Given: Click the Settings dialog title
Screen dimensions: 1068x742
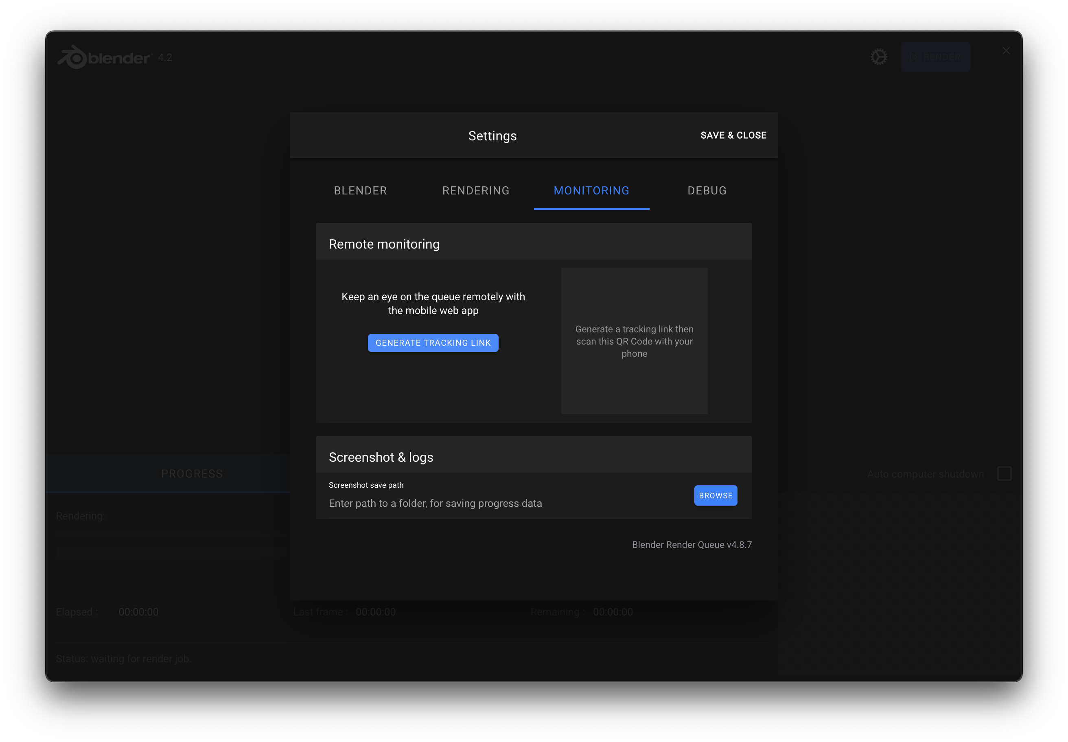Looking at the screenshot, I should 492,136.
